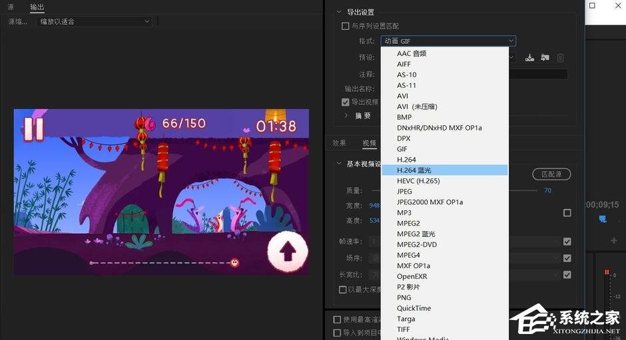Uncheck the 场序 match checkbox

567,258
